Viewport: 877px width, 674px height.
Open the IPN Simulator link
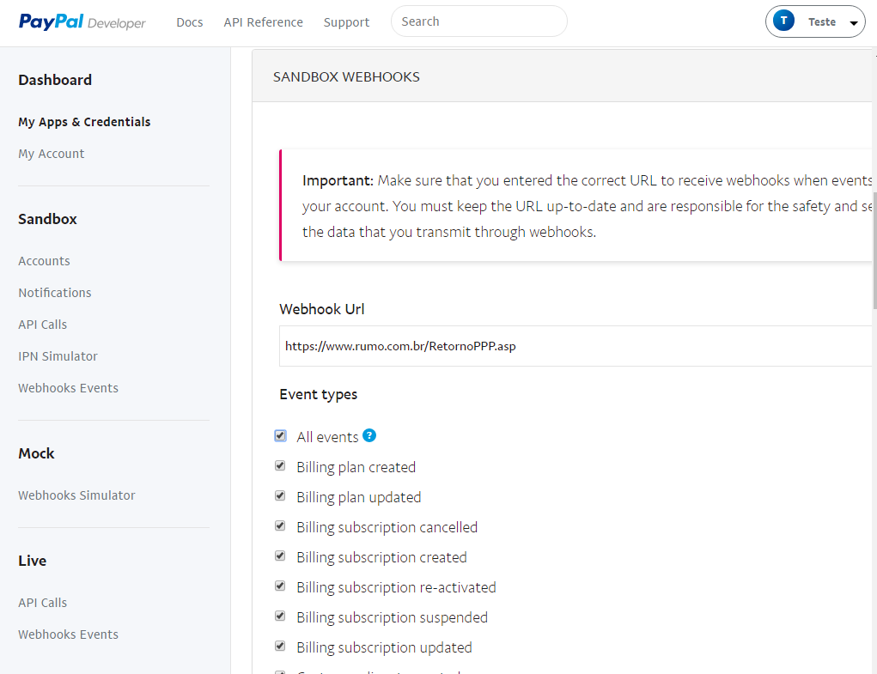(x=58, y=356)
